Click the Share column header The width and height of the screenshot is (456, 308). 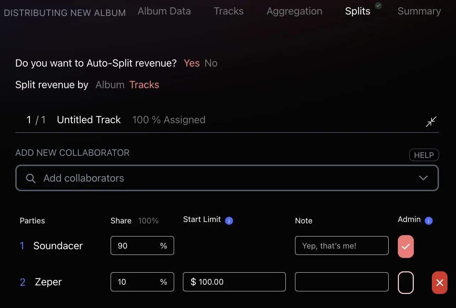click(121, 221)
